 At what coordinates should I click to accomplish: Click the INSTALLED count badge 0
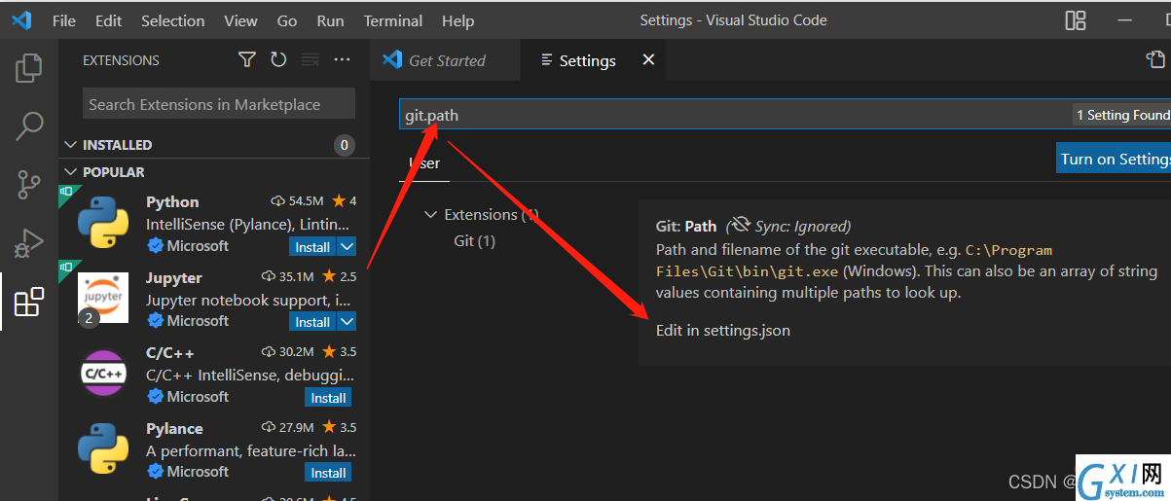(x=345, y=146)
